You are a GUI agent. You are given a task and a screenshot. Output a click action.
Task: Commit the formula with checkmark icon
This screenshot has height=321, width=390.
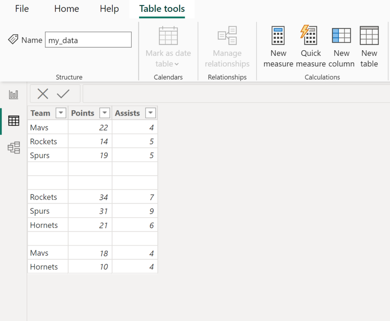click(x=63, y=94)
